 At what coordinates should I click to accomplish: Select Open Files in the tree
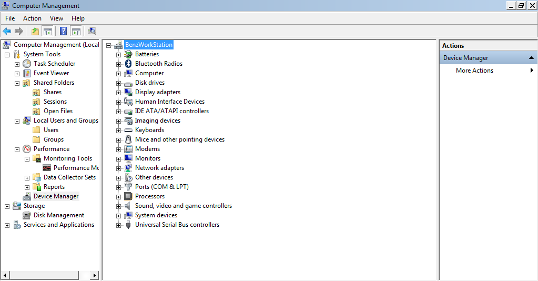pos(58,111)
